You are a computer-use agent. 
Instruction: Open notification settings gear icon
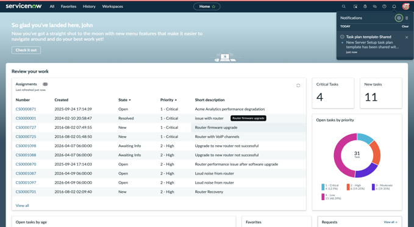coord(399,18)
